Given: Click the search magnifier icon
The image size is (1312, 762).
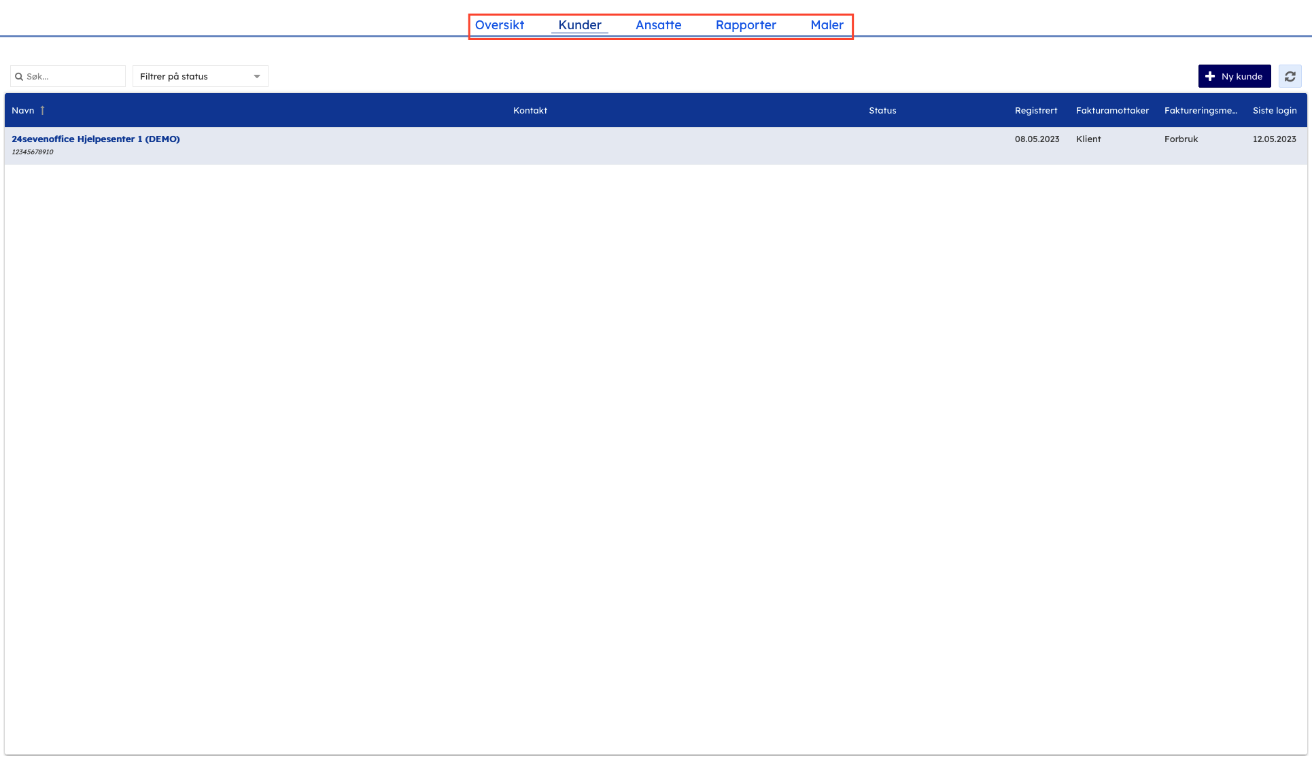Looking at the screenshot, I should [x=19, y=77].
